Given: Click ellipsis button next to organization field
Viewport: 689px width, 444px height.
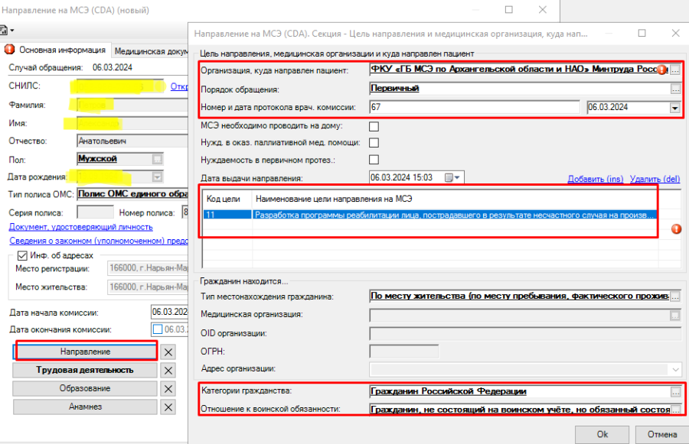Looking at the screenshot, I should [x=674, y=70].
